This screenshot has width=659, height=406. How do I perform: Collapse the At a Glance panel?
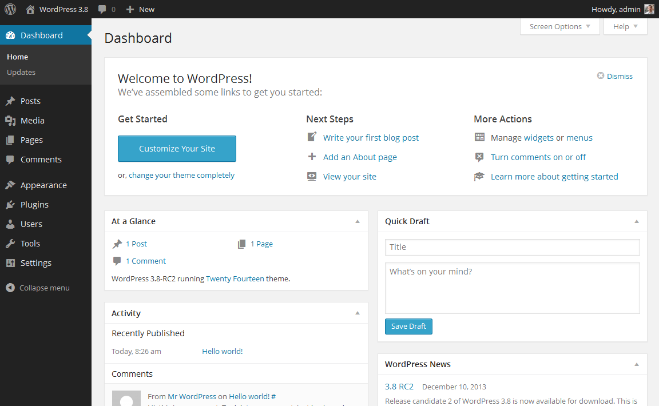coord(358,221)
